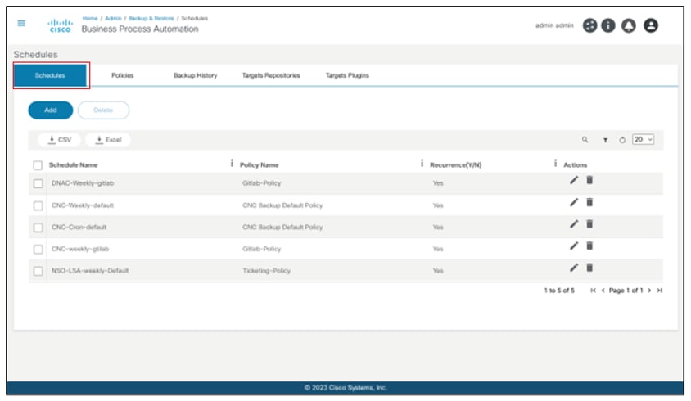Select the Schedules tab
The width and height of the screenshot is (691, 401).
[x=50, y=75]
